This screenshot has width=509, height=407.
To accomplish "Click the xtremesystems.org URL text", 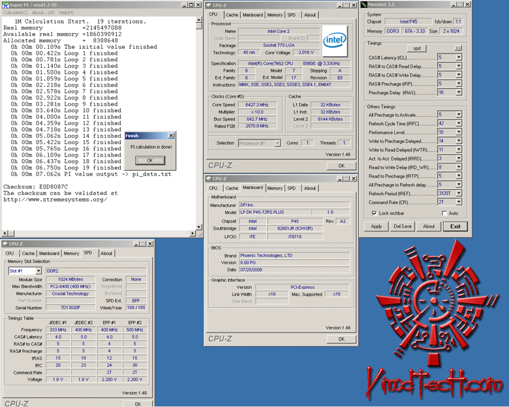I will (x=55, y=200).
